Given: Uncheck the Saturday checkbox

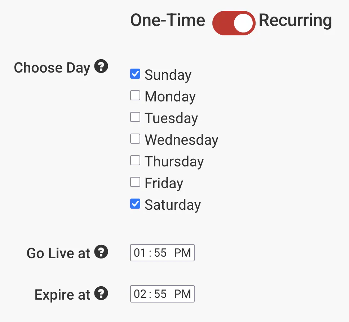Looking at the screenshot, I should tap(135, 204).
